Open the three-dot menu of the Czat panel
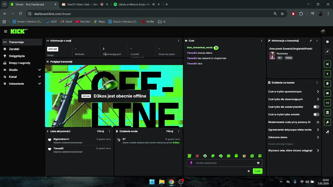 pos(262,41)
